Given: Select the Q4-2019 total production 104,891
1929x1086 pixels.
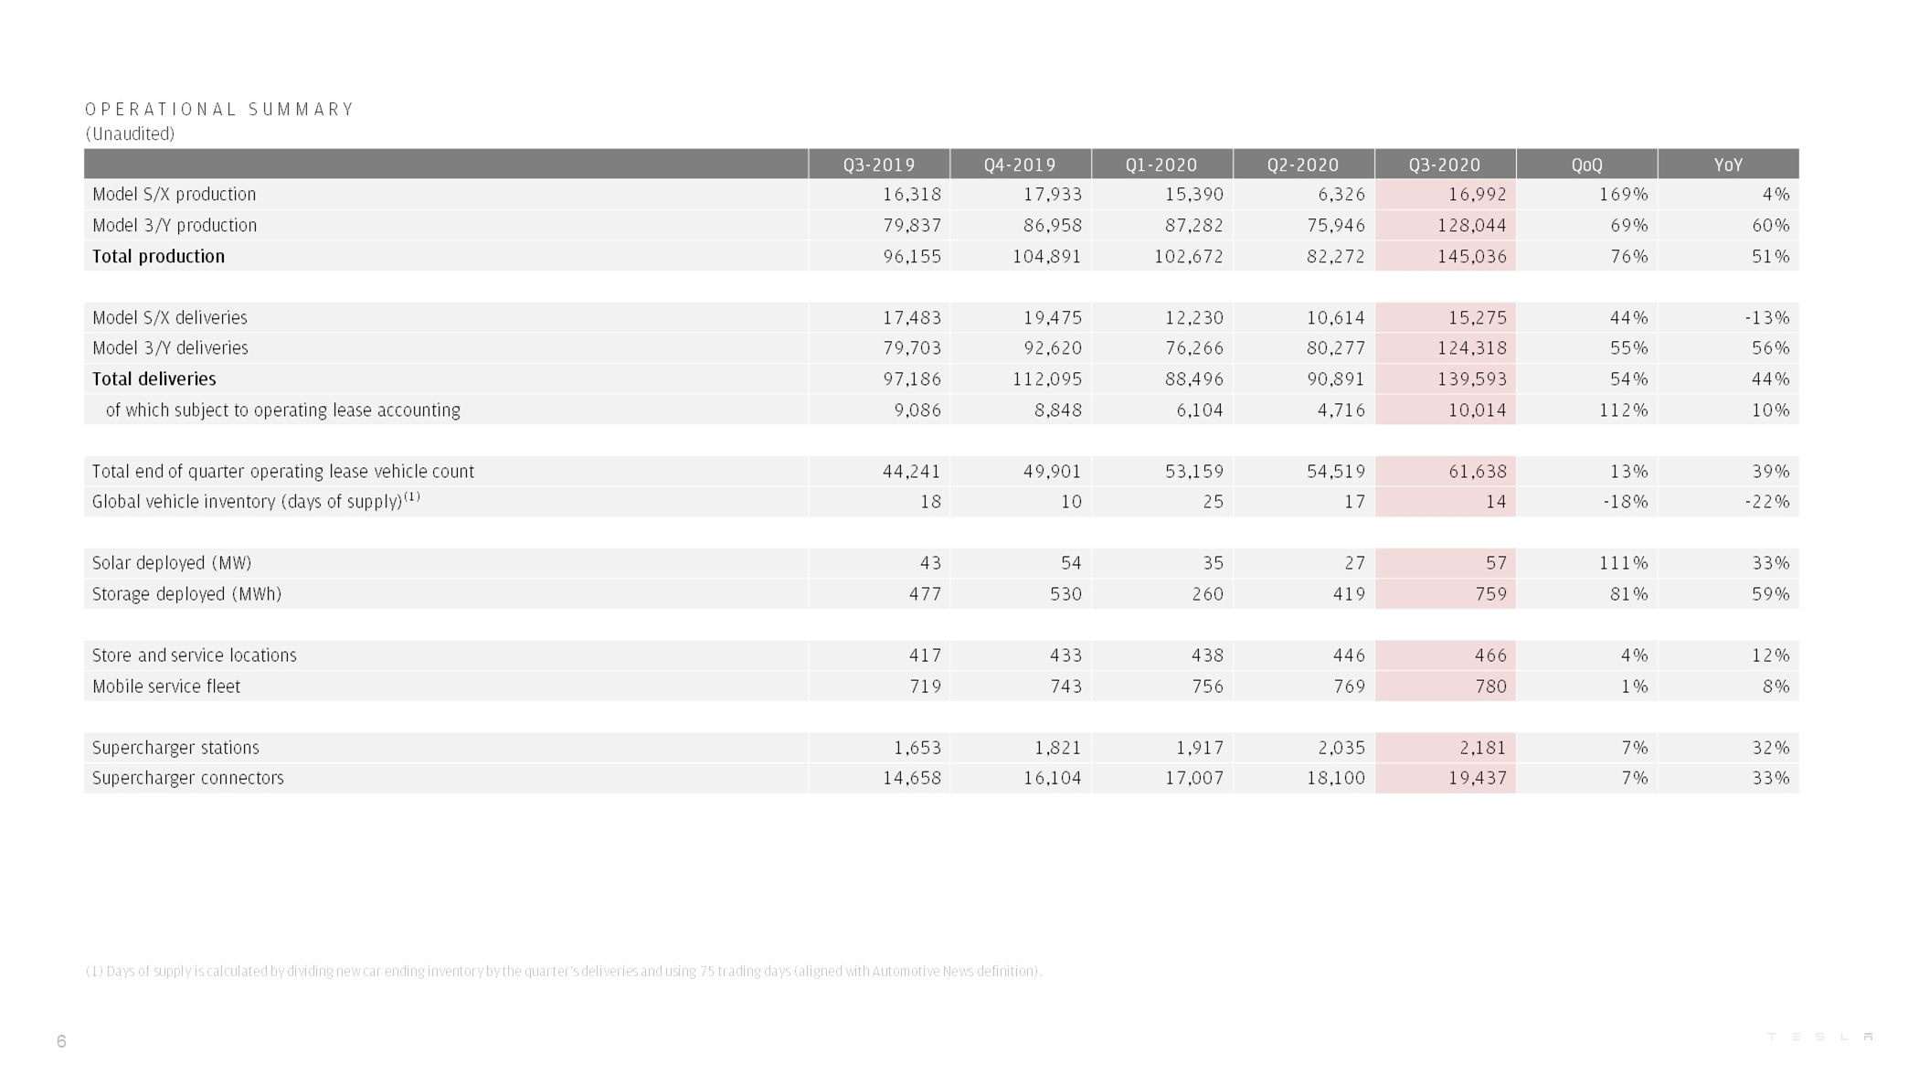Looking at the screenshot, I should coord(1047,257).
